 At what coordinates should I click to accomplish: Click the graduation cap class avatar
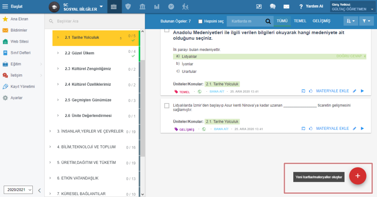coord(54,7)
